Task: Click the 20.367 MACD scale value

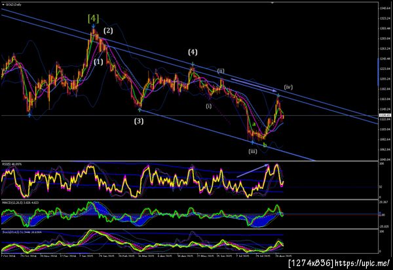Action: pyautogui.click(x=384, y=203)
